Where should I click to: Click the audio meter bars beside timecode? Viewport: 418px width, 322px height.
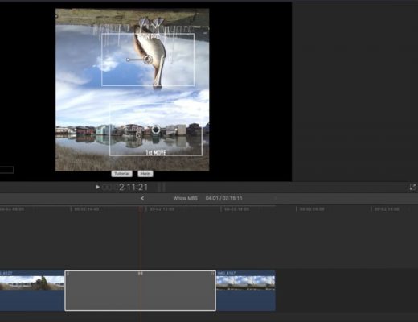[162, 188]
